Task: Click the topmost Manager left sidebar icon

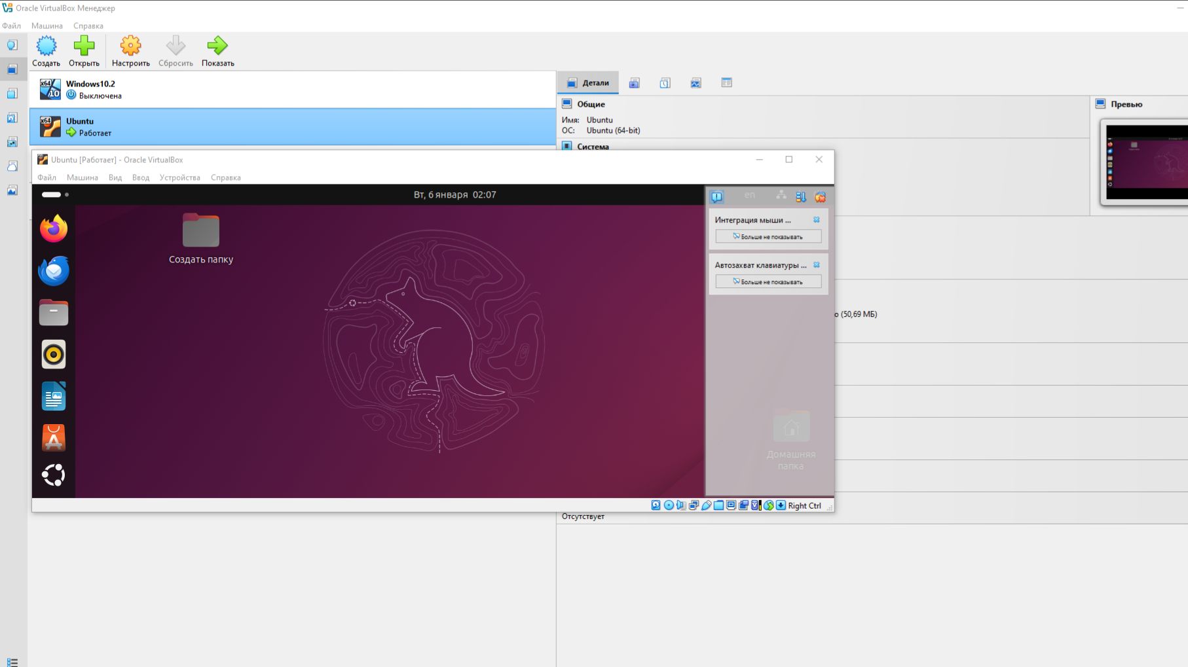Action: click(12, 45)
